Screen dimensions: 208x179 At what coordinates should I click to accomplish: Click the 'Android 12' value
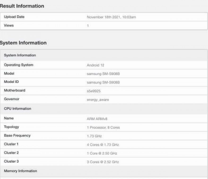coord(95,65)
